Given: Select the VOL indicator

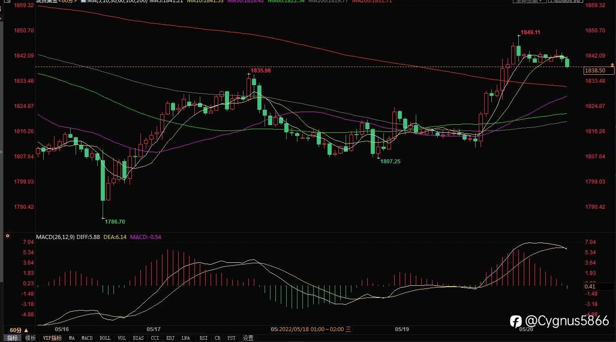Looking at the screenshot, I should click(122, 338).
